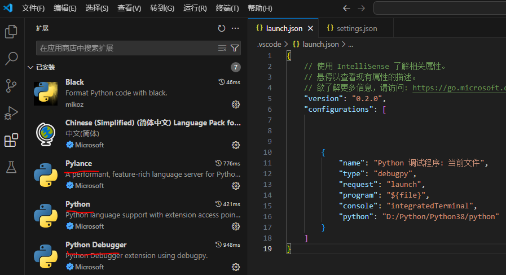Switch to the launch.json tab
506x275 pixels.
click(x=284, y=28)
